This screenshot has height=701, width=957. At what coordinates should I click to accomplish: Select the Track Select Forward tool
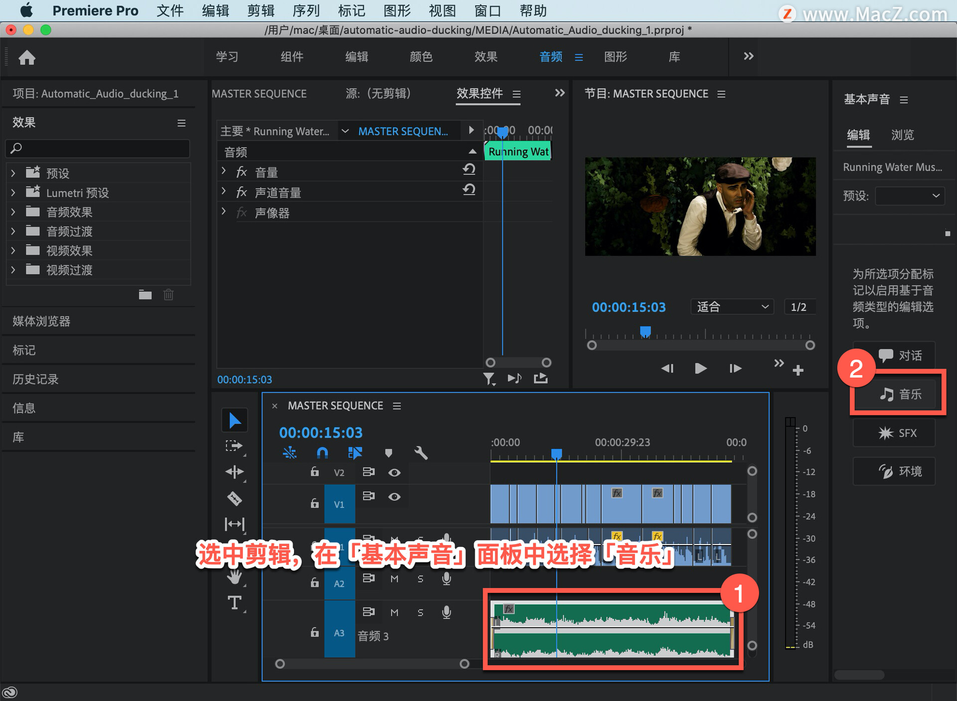234,446
